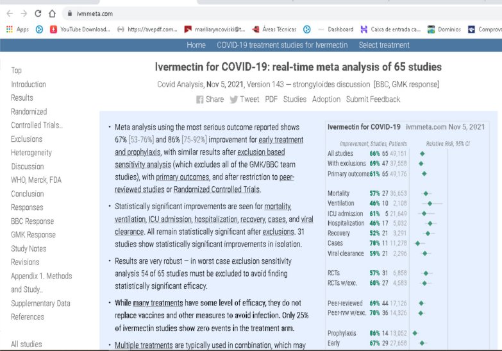502x351 pixels.
Task: Click Submit Feedback link
Action: 372,99
